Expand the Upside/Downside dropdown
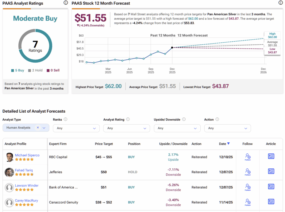Viewport: 285px width, 212px height. pos(177,128)
